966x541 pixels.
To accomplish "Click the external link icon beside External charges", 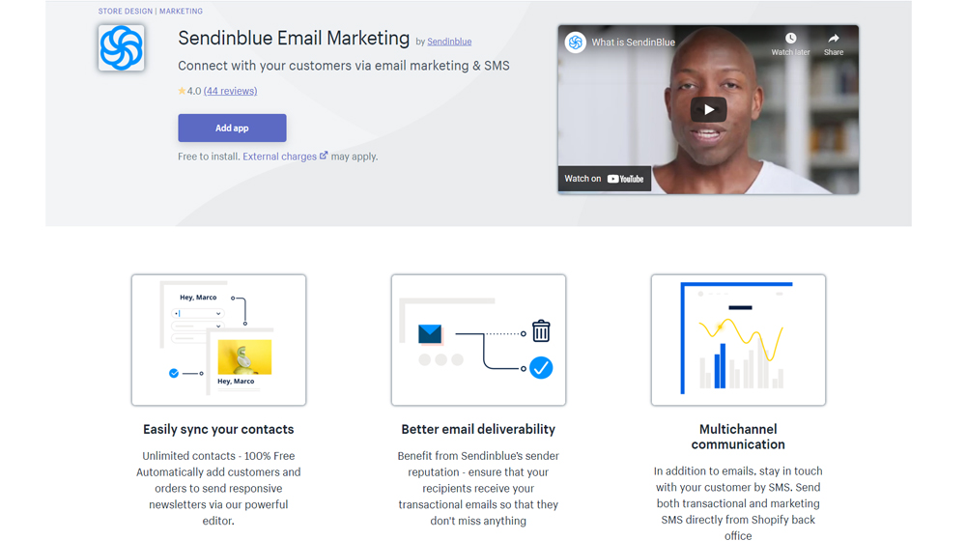I will click(324, 156).
